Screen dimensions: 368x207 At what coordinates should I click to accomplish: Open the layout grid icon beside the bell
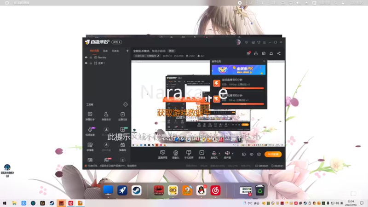pyautogui.click(x=264, y=53)
